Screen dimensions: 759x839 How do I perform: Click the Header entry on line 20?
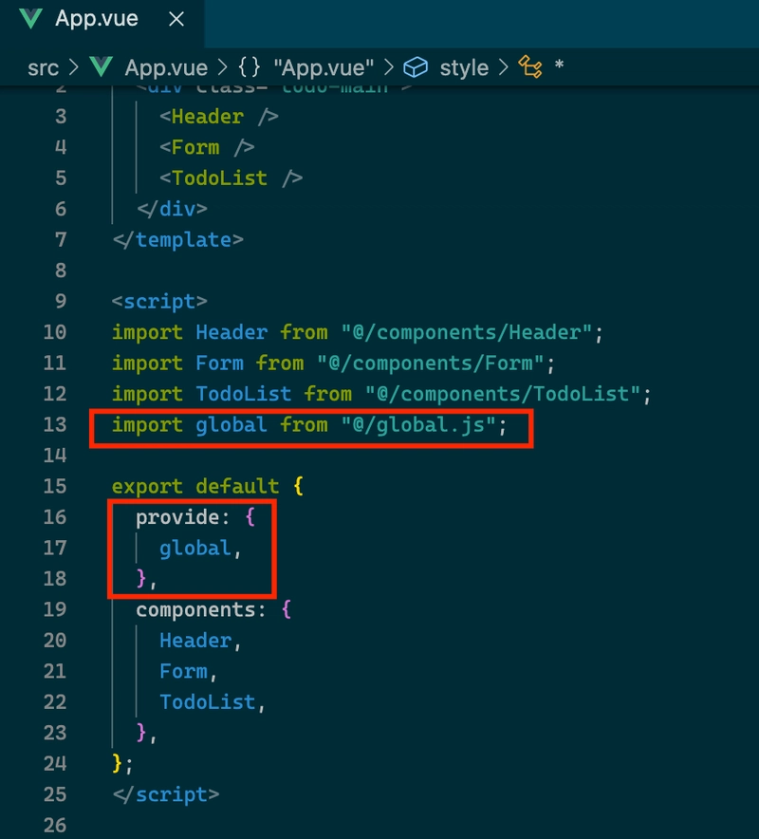[x=195, y=641]
